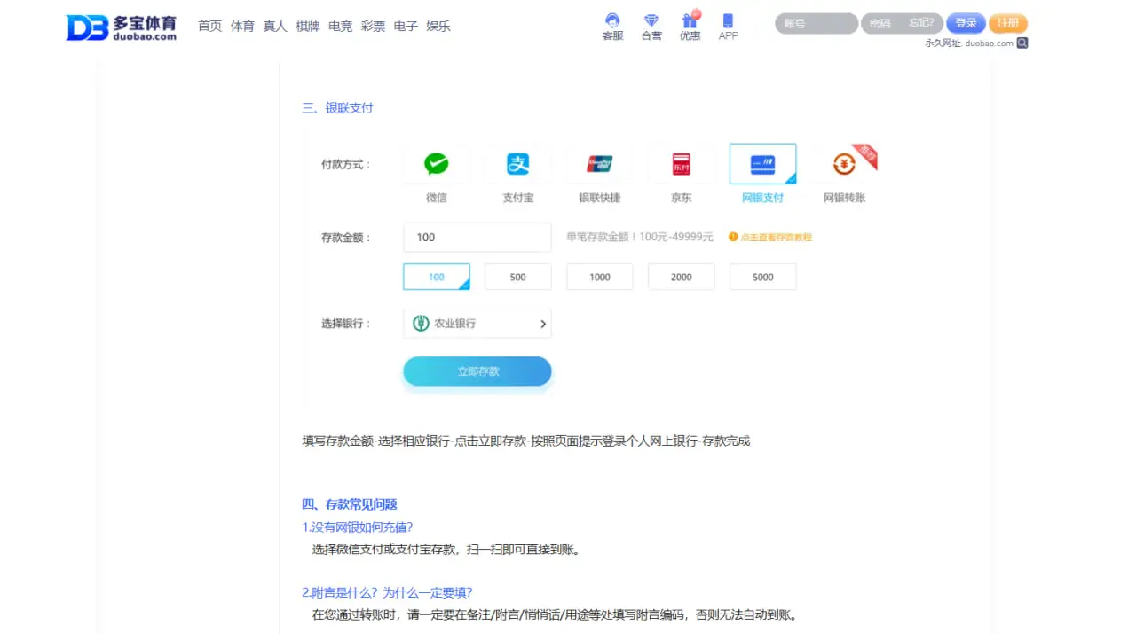Choose the 5000 amount option
The height and width of the screenshot is (634, 1136).
point(762,277)
